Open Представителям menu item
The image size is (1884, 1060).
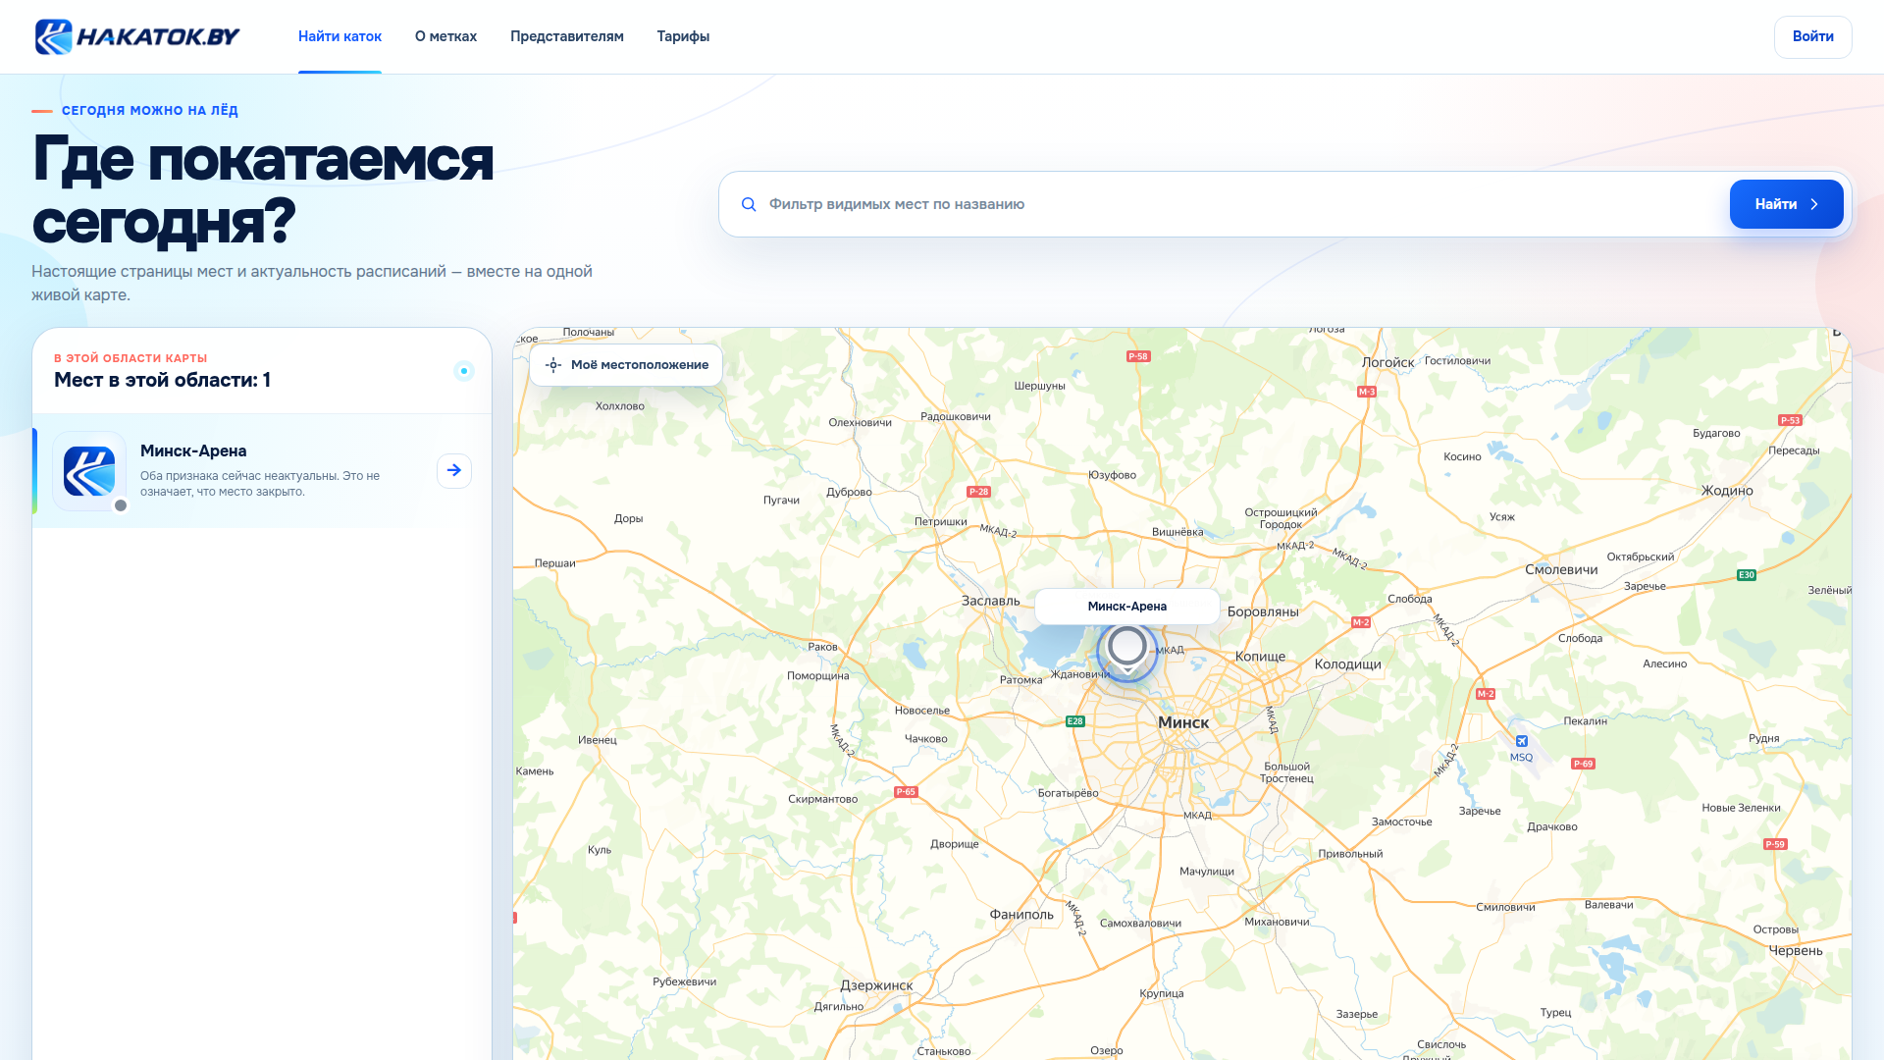pyautogui.click(x=567, y=36)
